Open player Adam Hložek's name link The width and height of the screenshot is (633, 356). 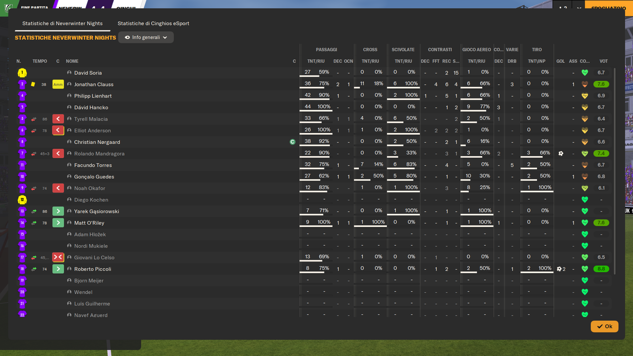point(90,234)
